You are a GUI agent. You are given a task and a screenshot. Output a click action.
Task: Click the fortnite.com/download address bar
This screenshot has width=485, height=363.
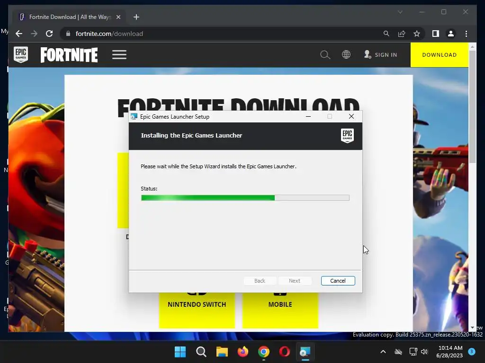pyautogui.click(x=223, y=34)
